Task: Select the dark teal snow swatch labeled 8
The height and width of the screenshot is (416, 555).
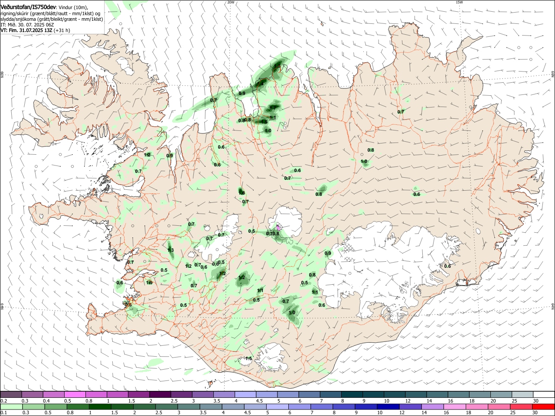Action: pos(352,395)
